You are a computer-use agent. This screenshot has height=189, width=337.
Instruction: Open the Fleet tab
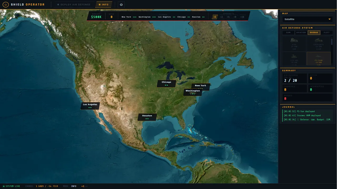326,33
